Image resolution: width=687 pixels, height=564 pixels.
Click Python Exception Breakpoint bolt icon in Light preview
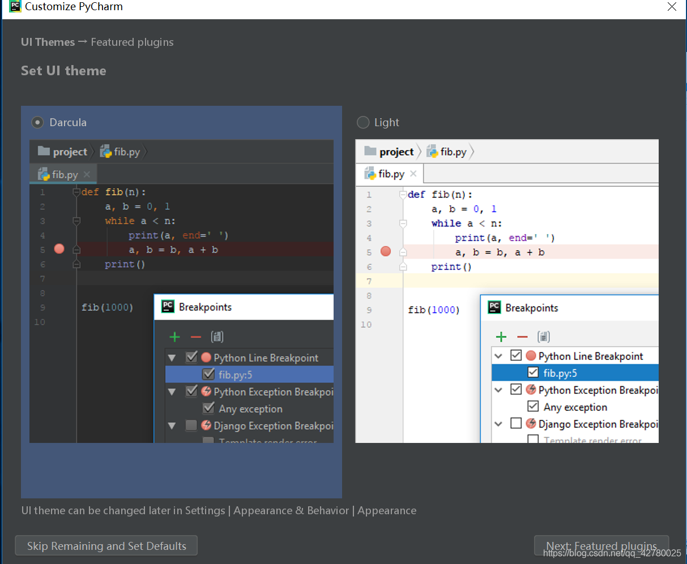531,390
